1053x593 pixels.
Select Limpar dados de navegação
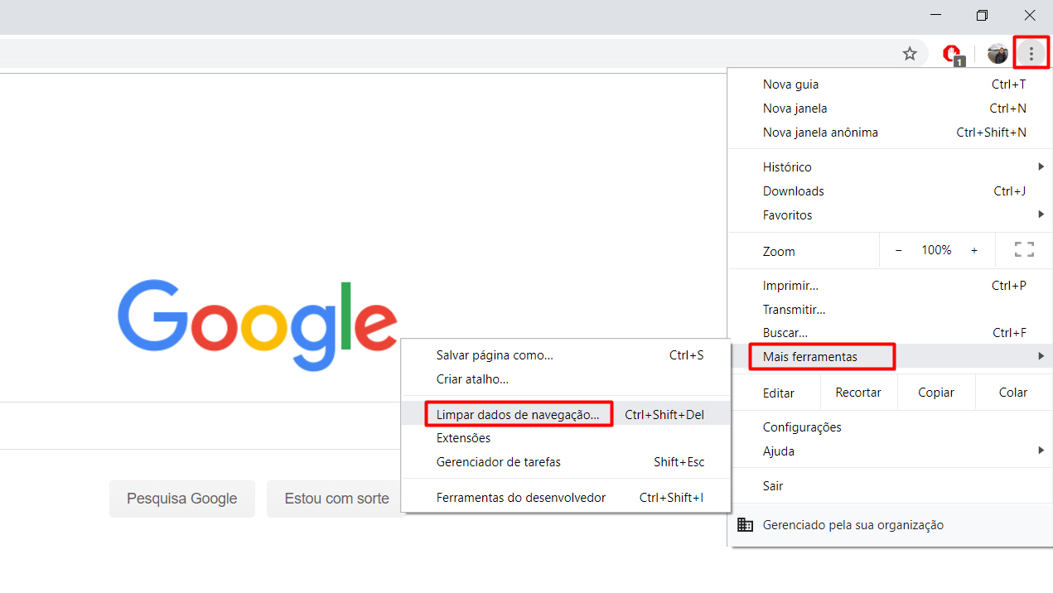(519, 413)
